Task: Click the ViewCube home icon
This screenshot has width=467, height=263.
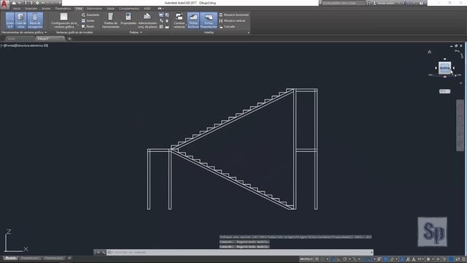Action: (x=430, y=52)
